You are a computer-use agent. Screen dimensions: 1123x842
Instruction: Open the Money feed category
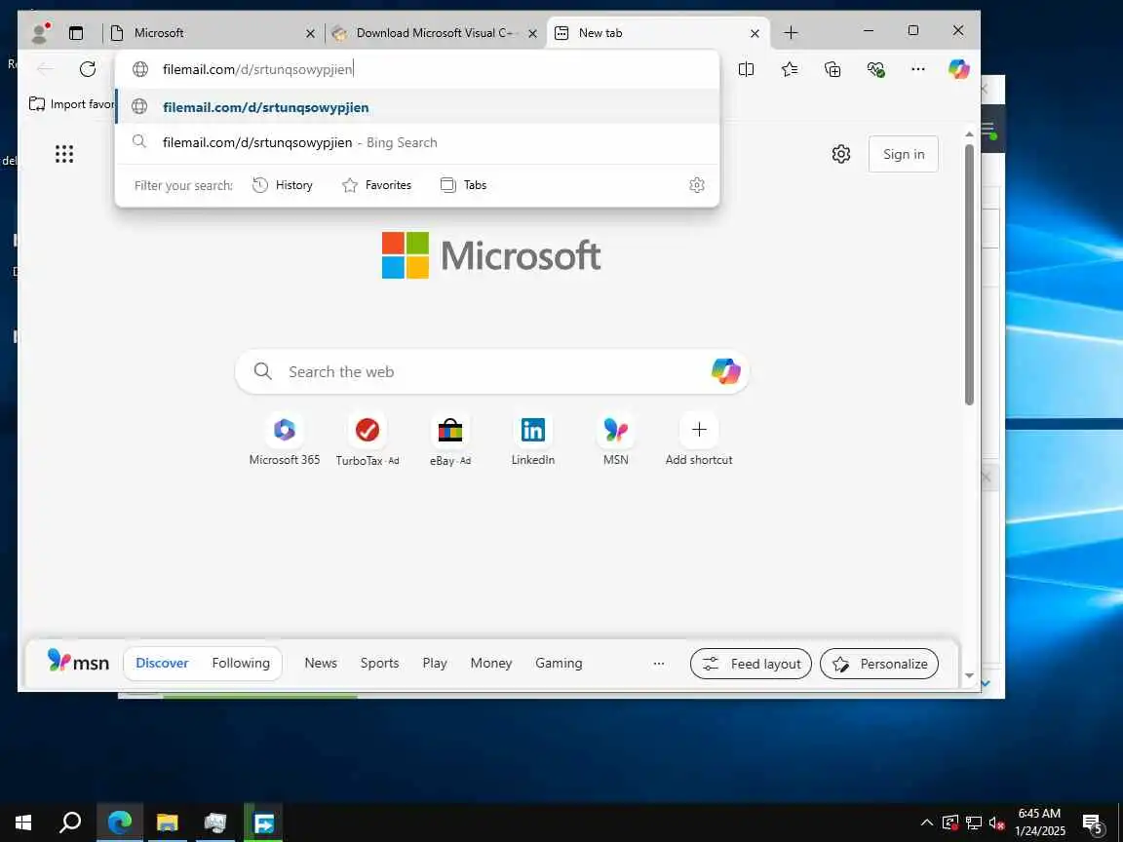click(x=491, y=663)
